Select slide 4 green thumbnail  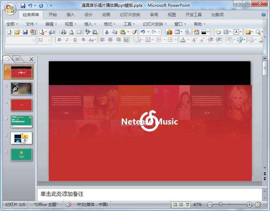click(x=22, y=121)
